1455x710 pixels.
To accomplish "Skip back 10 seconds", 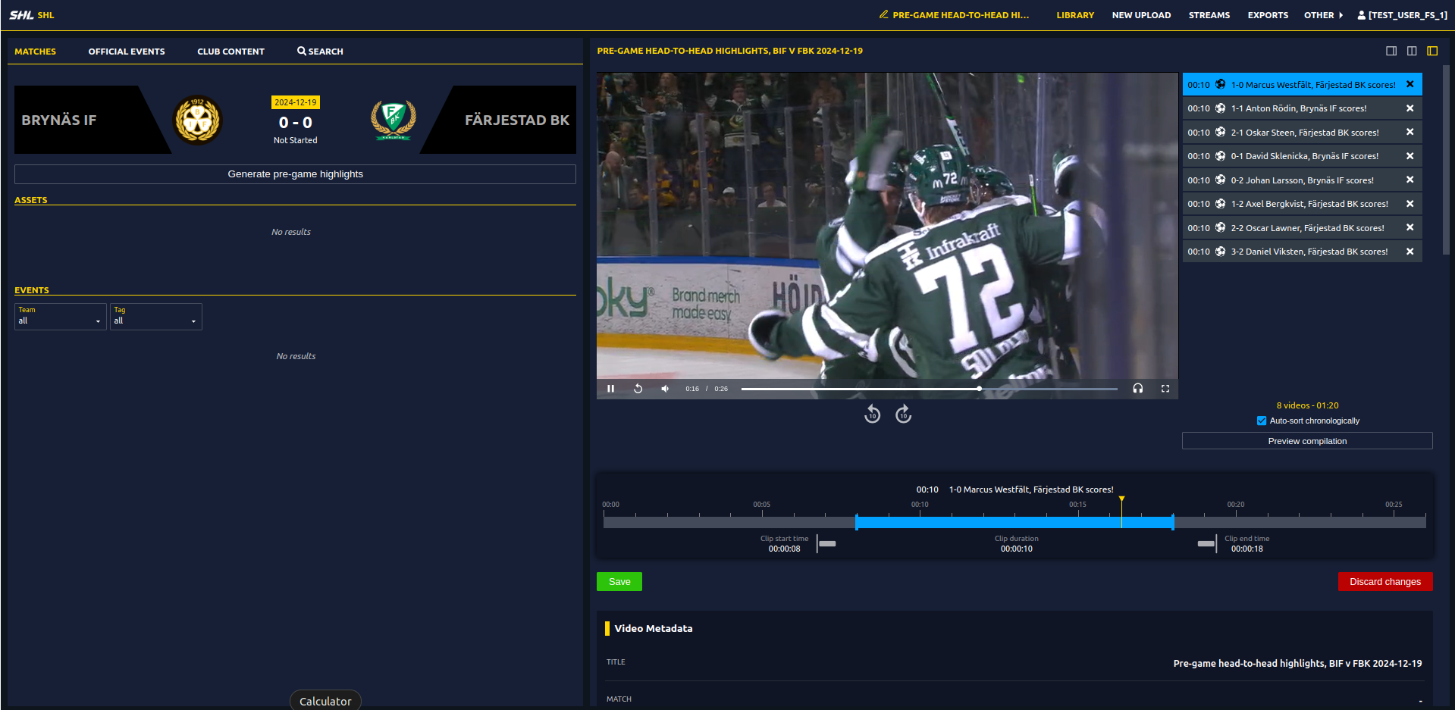I will coord(872,414).
